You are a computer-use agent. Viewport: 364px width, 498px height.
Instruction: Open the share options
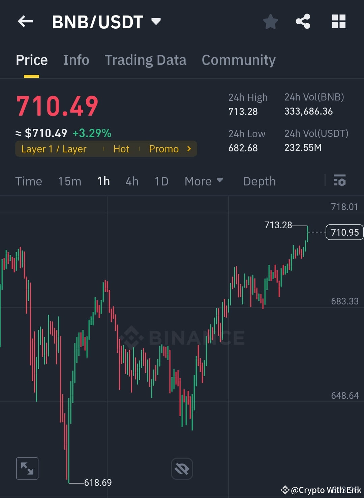[303, 21]
